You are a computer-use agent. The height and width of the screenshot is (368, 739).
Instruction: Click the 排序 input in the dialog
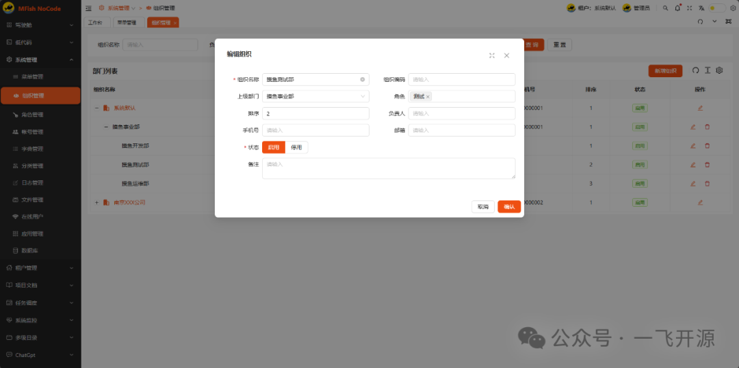315,113
